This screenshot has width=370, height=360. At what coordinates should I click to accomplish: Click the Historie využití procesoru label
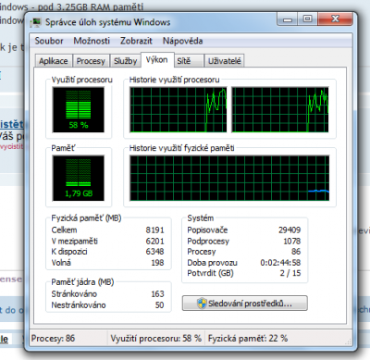[x=175, y=80]
